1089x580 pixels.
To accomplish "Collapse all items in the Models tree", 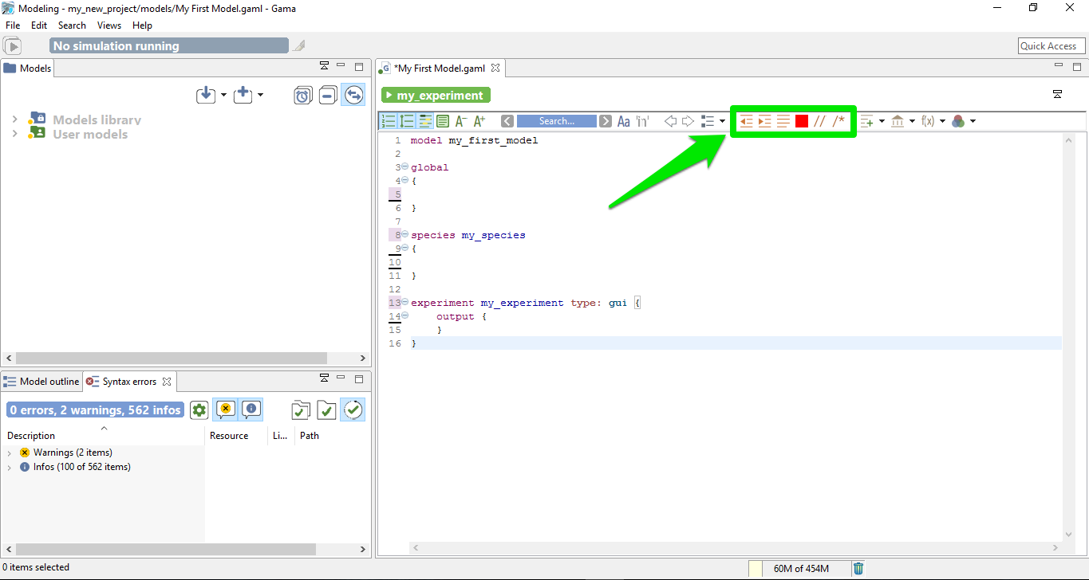I will point(328,96).
